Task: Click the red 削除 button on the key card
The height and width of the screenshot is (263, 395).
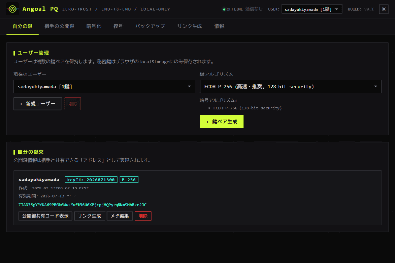Action: 143,216
